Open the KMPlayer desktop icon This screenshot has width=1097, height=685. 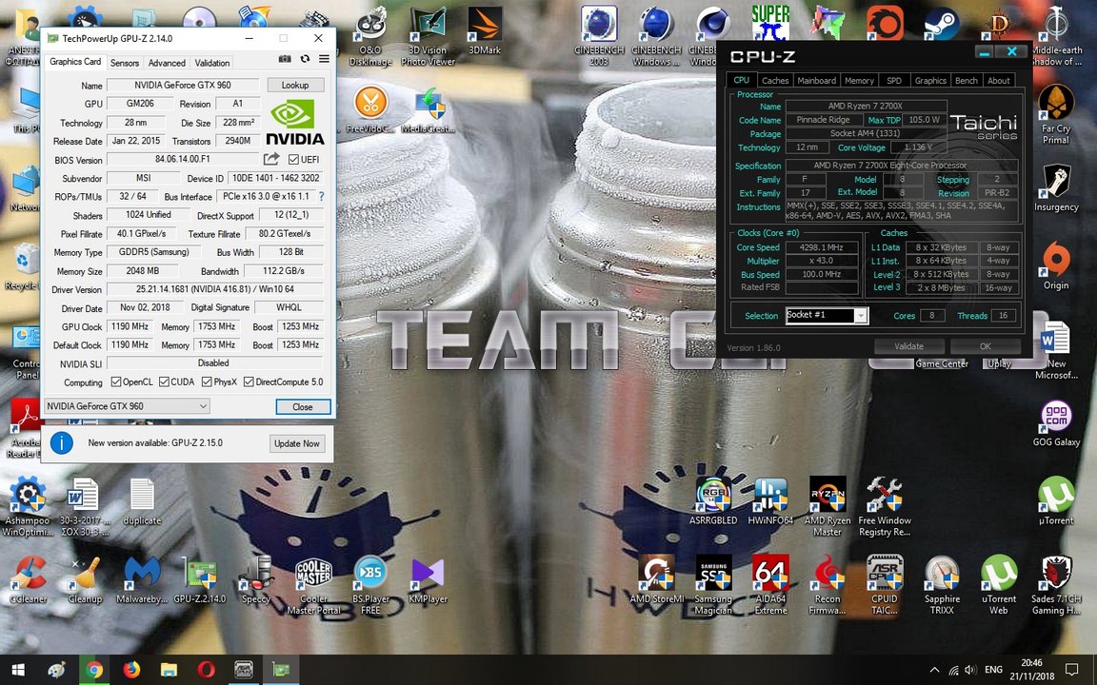click(x=428, y=578)
